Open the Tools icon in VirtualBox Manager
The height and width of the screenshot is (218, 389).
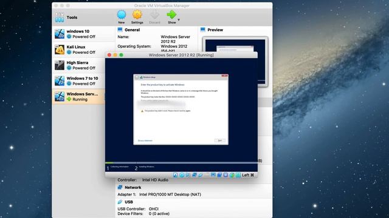coord(60,18)
